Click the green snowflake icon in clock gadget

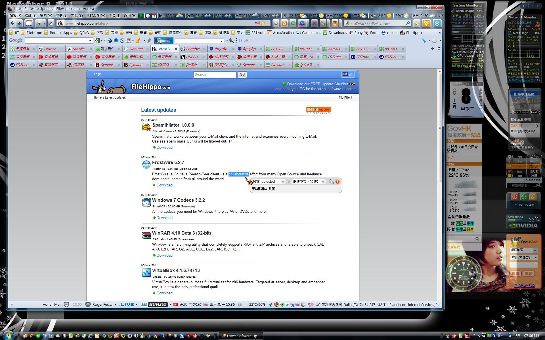(x=524, y=197)
